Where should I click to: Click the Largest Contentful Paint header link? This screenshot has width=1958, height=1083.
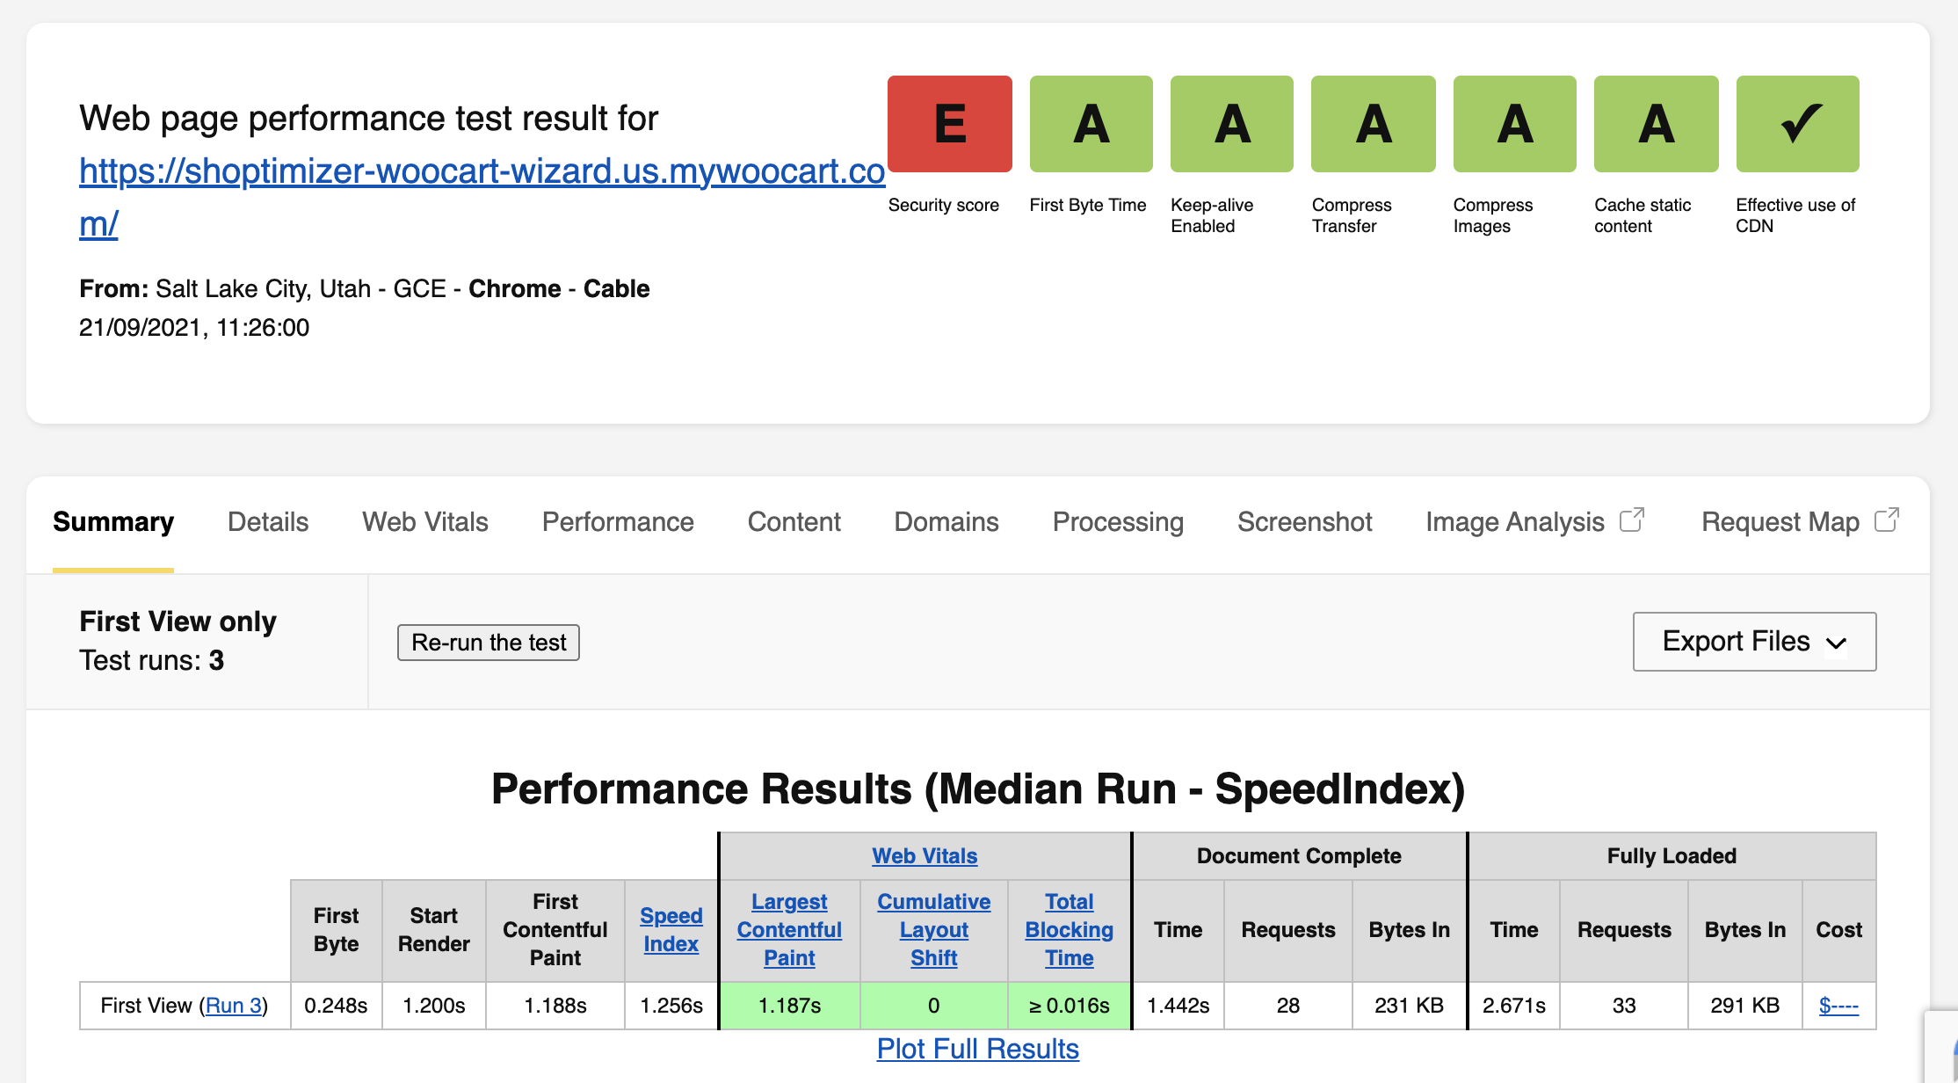pyautogui.click(x=789, y=930)
